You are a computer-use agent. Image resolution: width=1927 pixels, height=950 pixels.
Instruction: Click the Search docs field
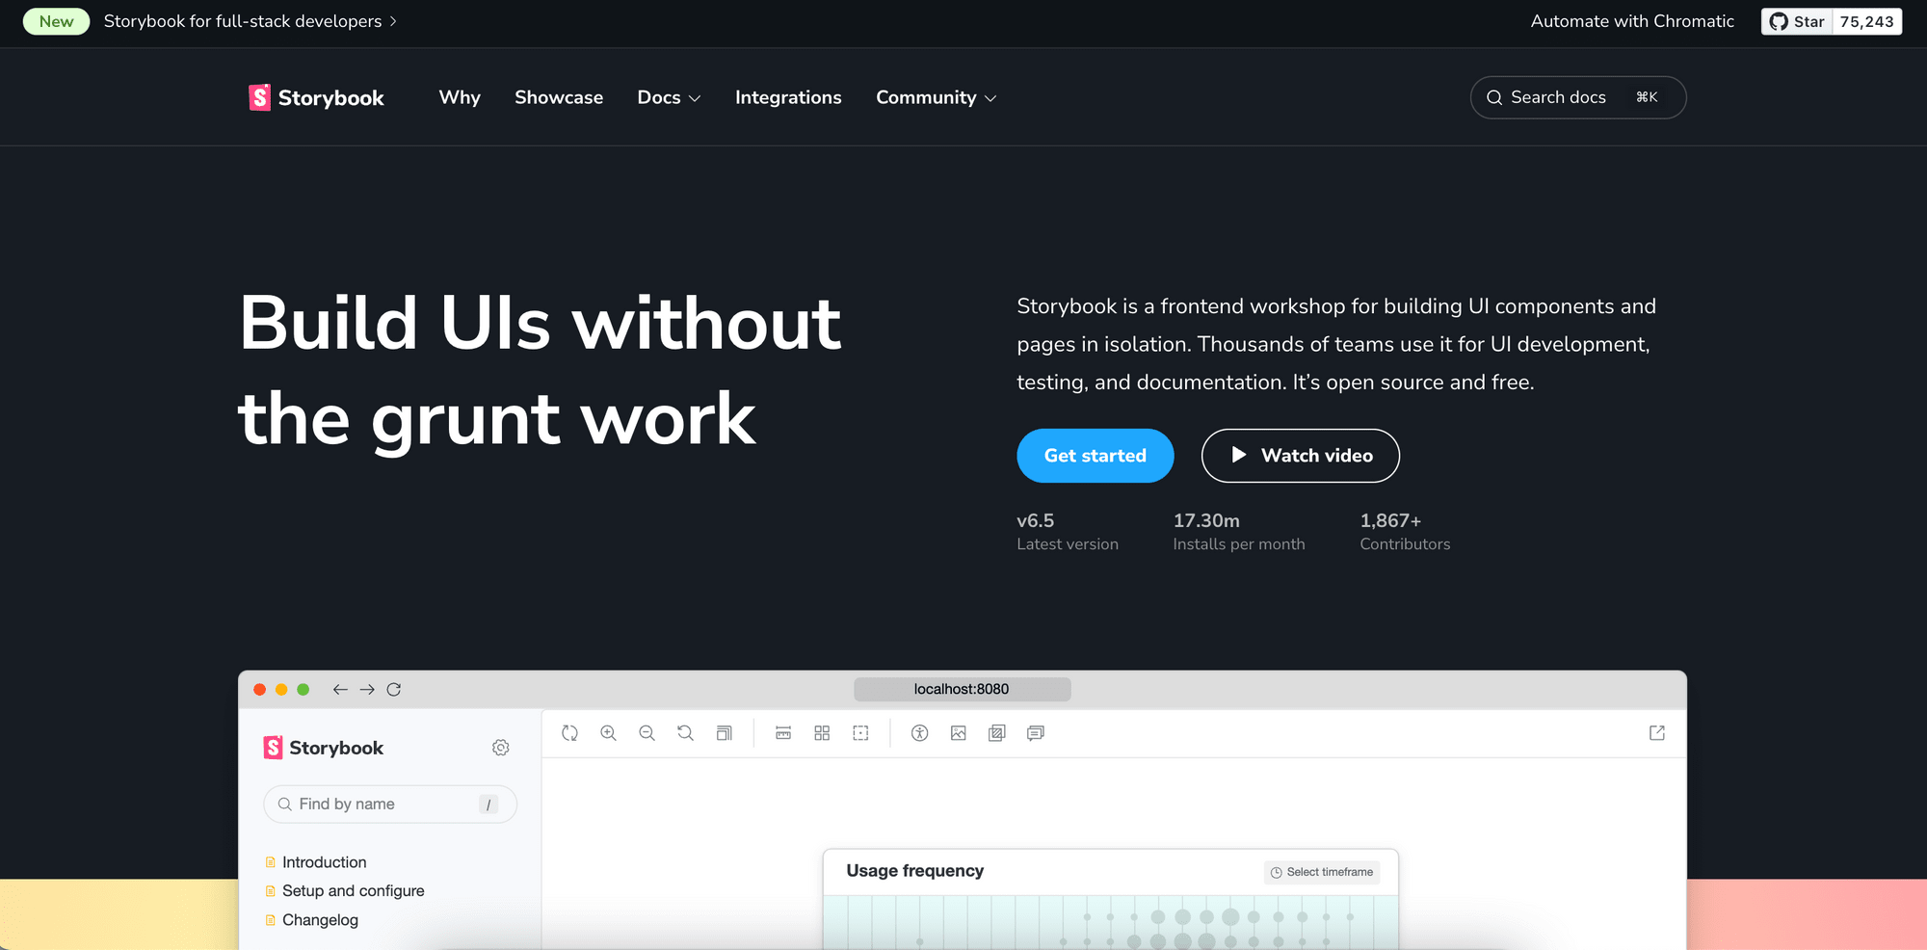click(1578, 97)
